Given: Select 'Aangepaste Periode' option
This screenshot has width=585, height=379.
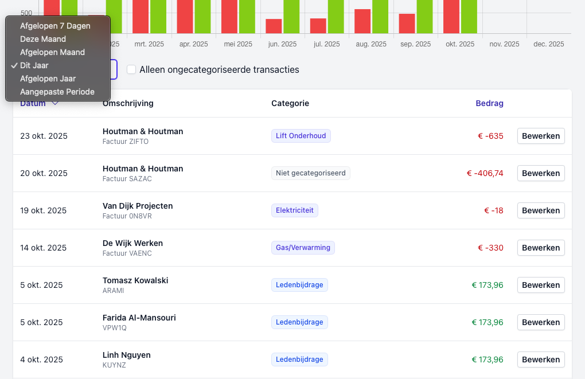Looking at the screenshot, I should click(57, 92).
